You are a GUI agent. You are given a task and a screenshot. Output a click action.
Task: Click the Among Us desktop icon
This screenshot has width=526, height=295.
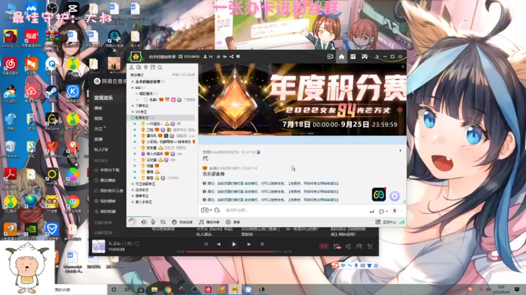click(10, 39)
